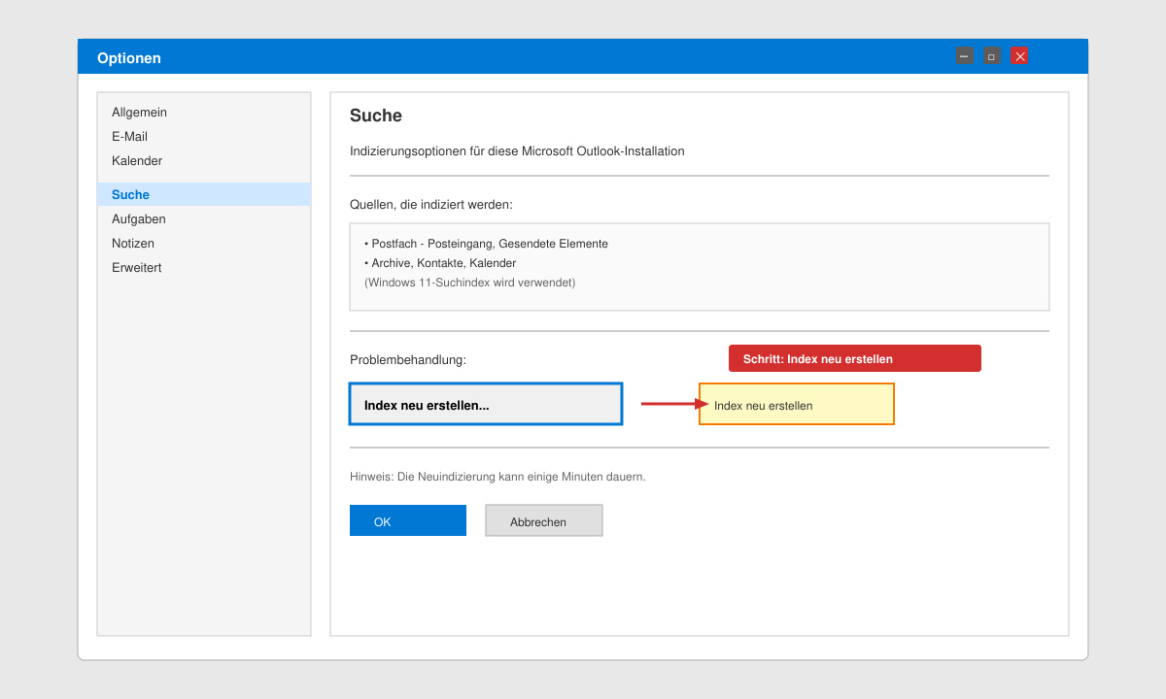
Task: Switch to Notizen in the sidebar
Action: (x=204, y=244)
